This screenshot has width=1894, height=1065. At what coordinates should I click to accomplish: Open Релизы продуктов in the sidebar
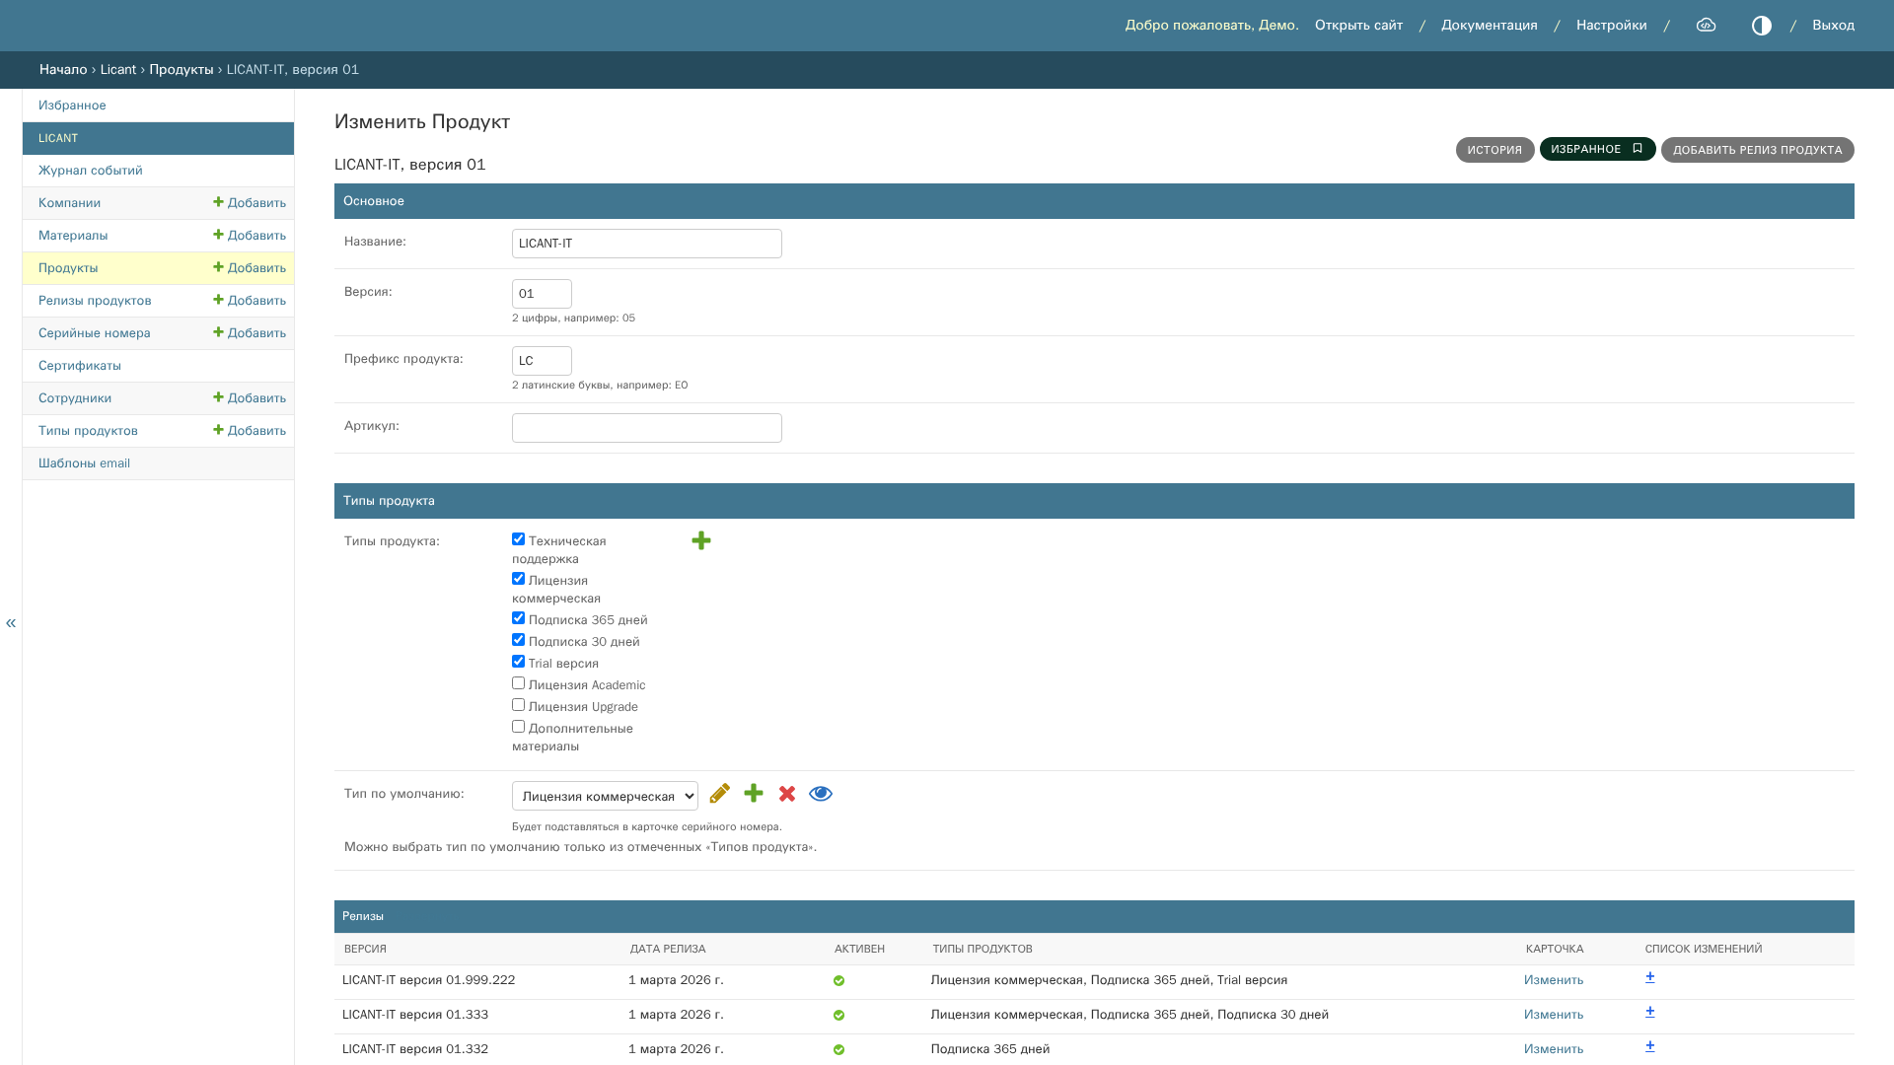click(95, 301)
